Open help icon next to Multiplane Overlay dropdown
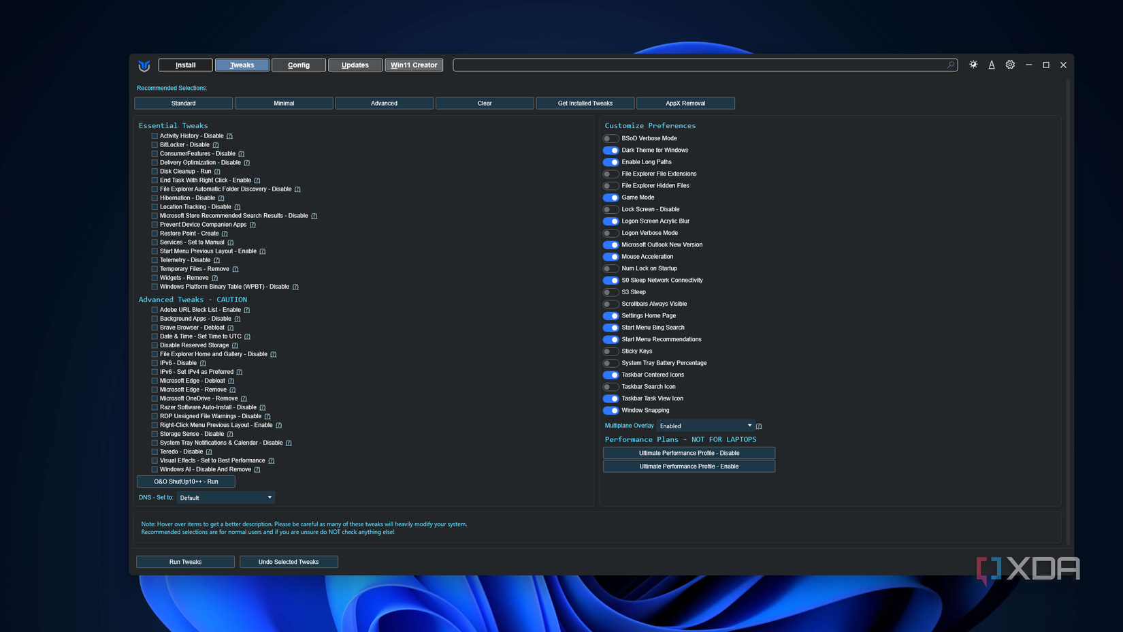Viewport: 1123px width, 632px height. click(759, 426)
